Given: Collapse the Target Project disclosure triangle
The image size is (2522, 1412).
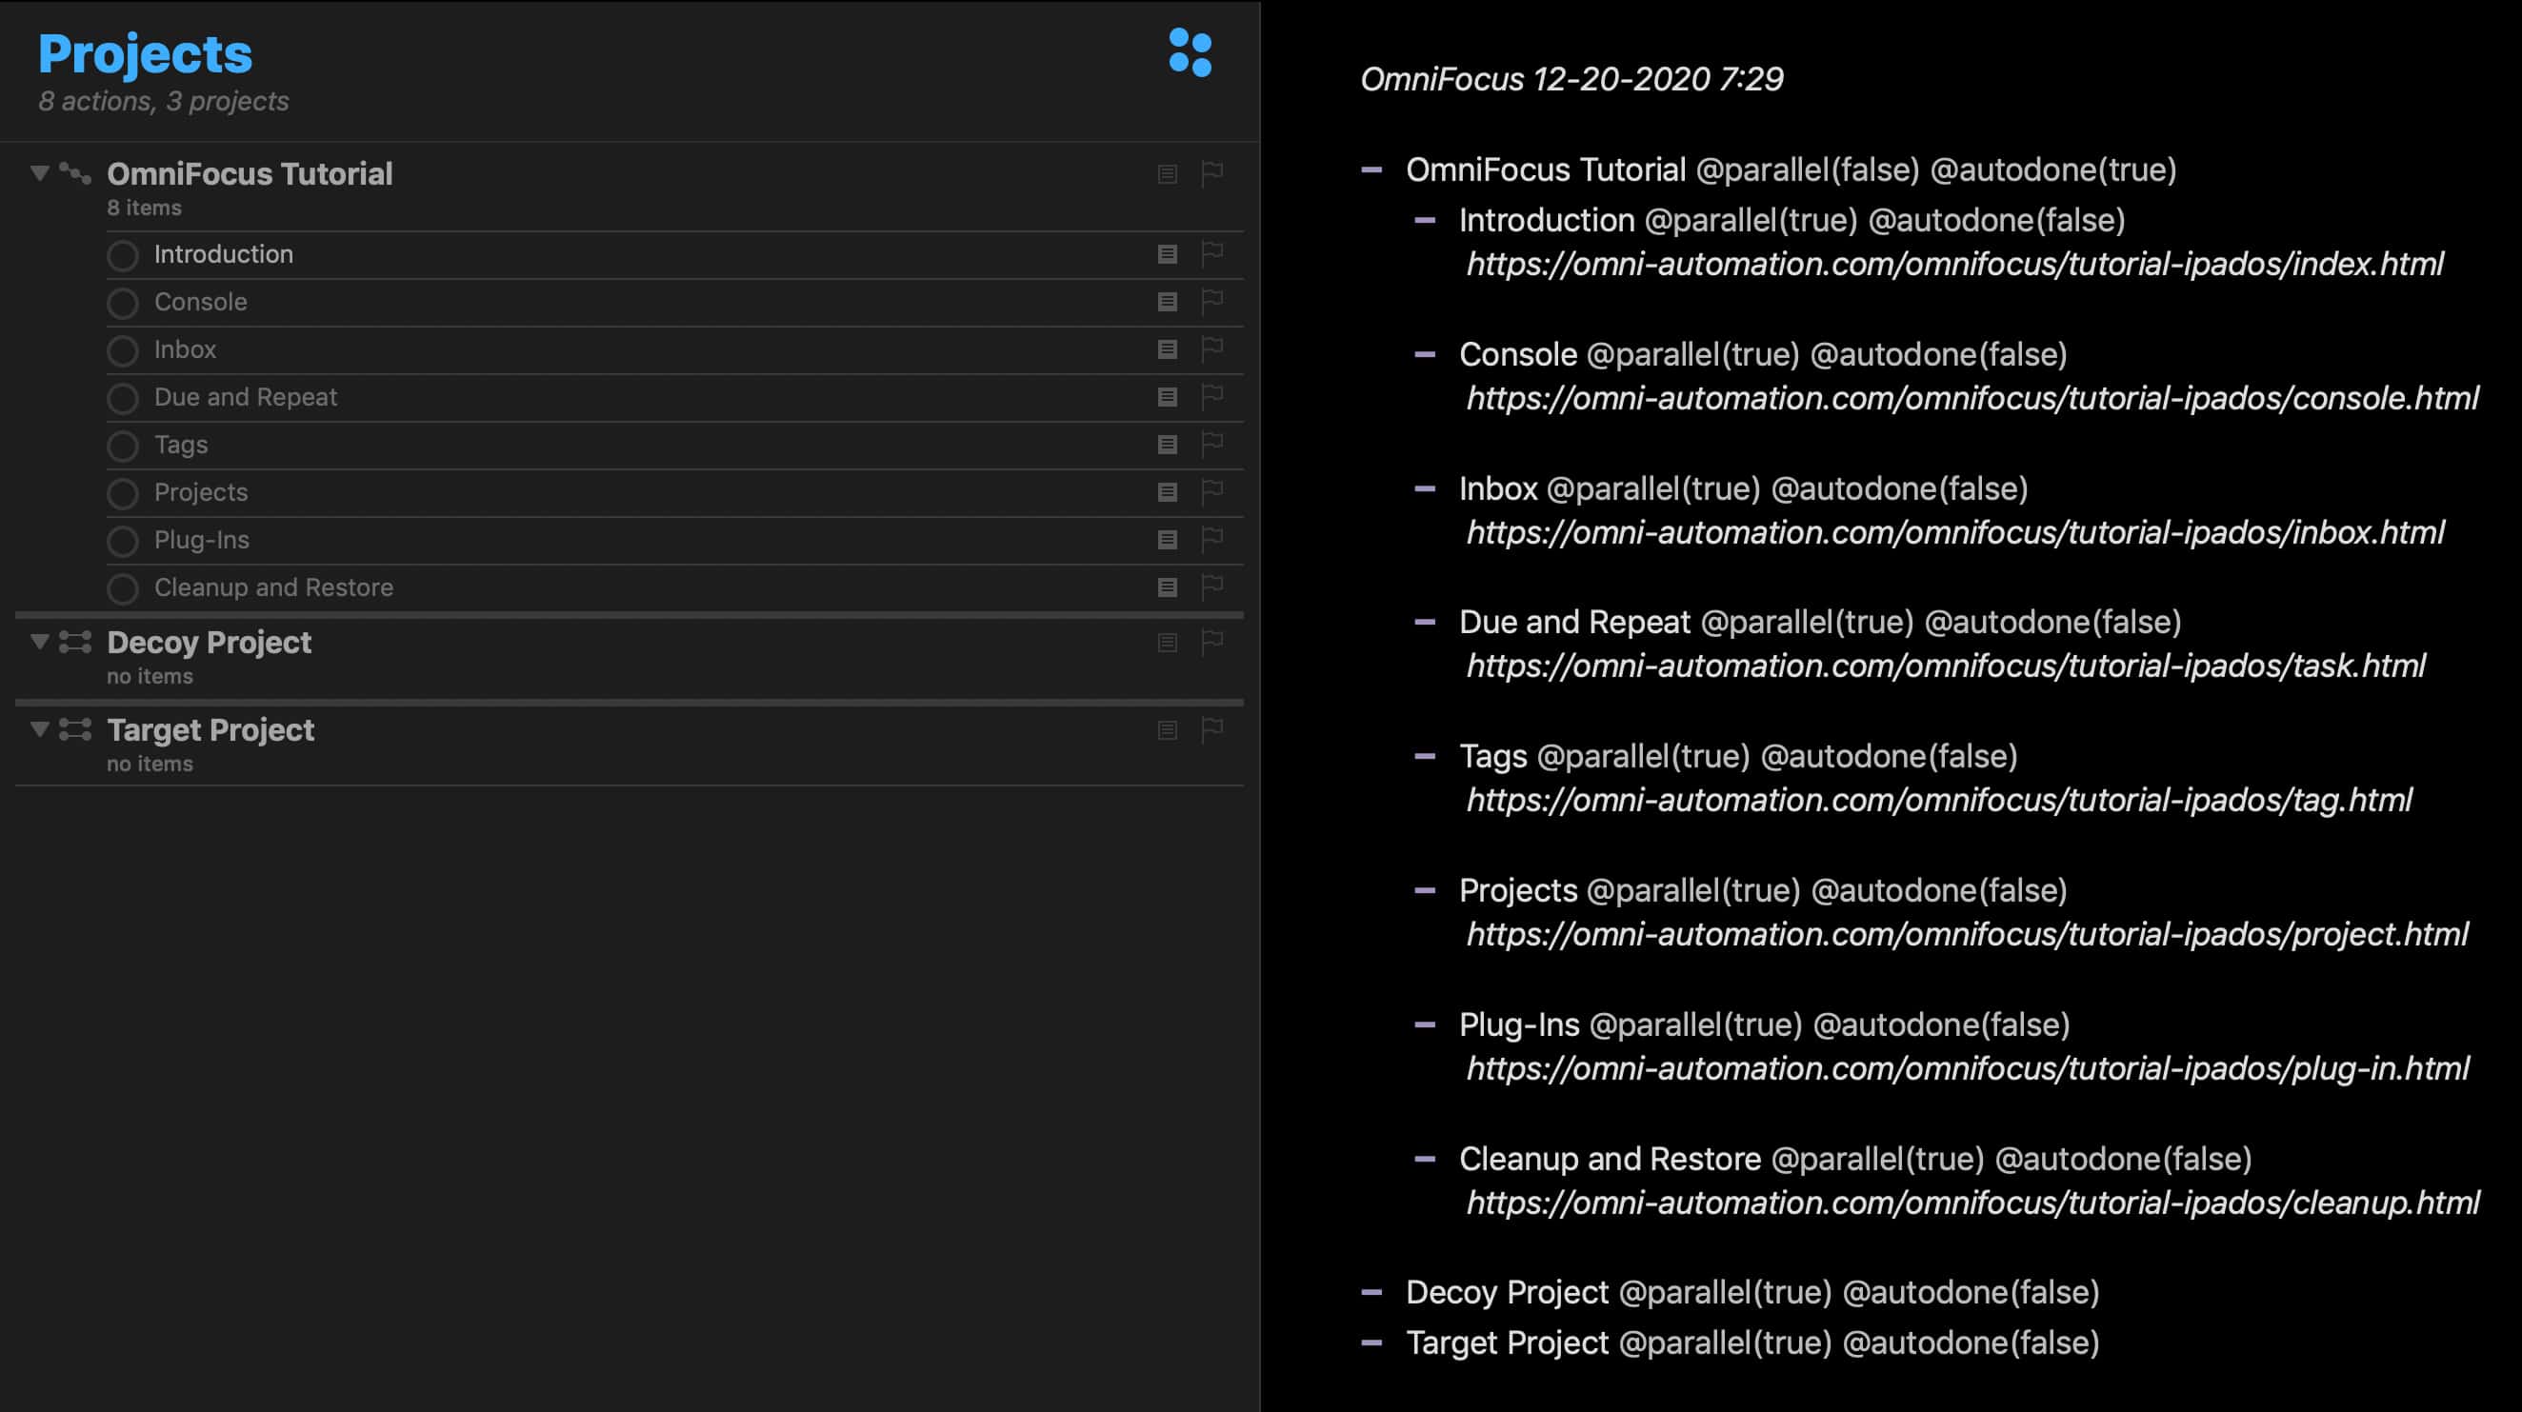Looking at the screenshot, I should click(39, 729).
